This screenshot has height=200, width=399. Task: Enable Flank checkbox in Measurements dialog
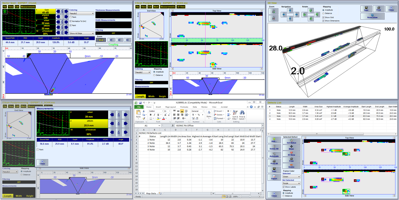click(38, 150)
